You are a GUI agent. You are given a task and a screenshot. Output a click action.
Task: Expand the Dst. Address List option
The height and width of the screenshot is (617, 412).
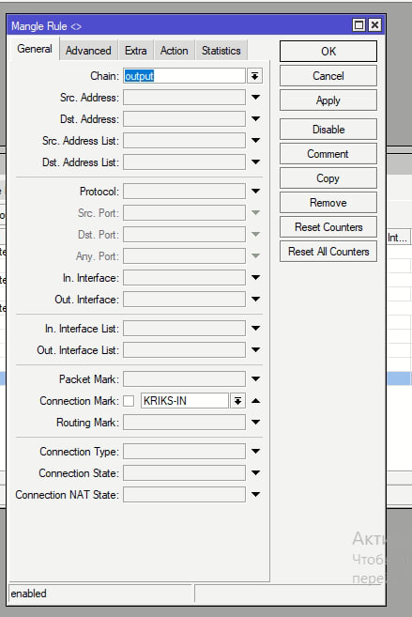pos(255,162)
